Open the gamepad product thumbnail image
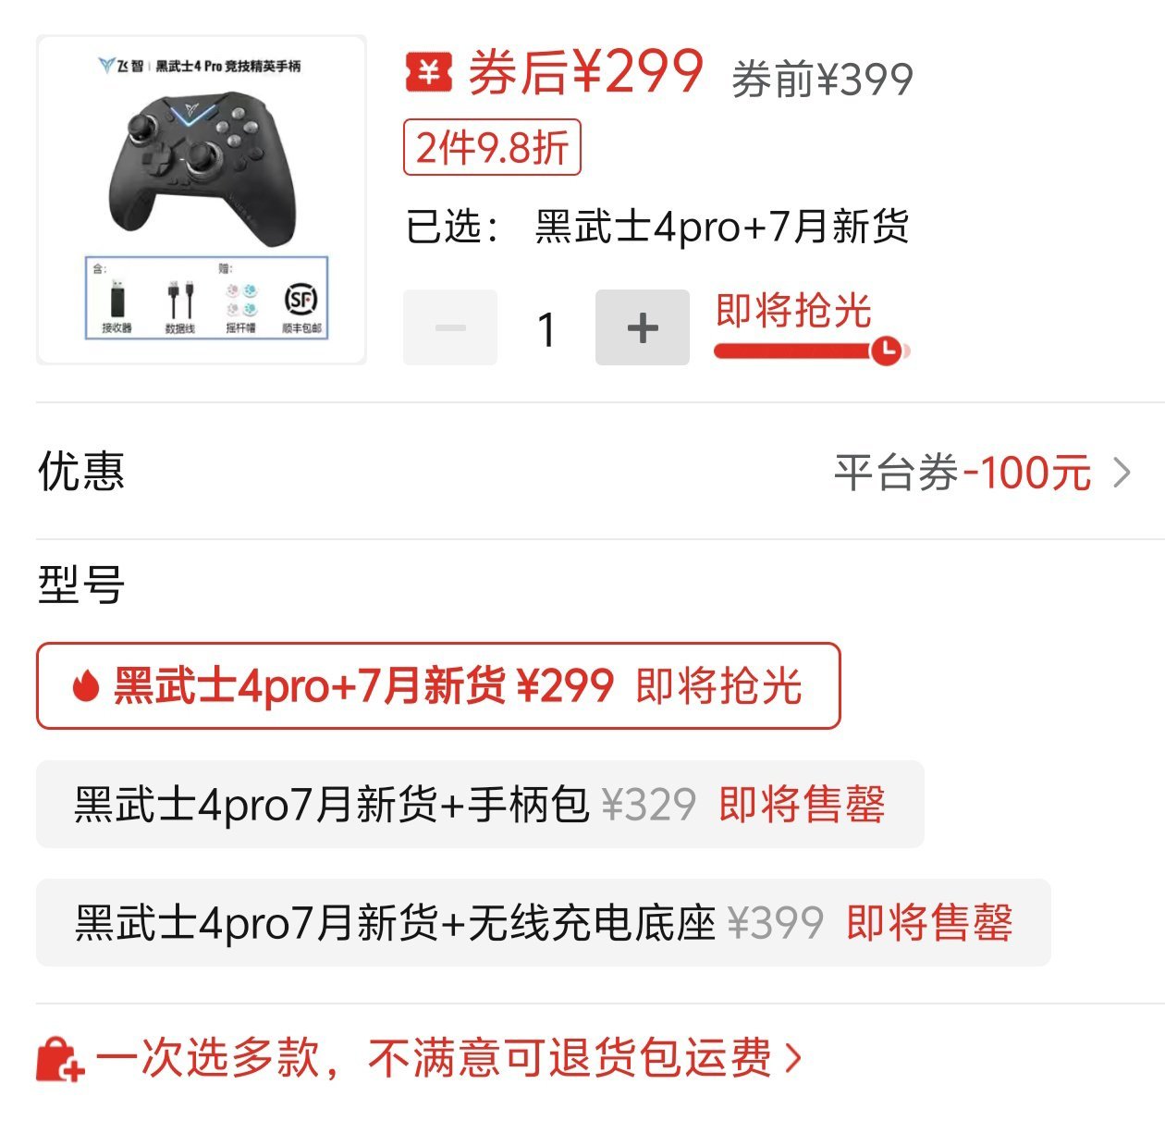Viewport: 1165px width, 1121px height. (202, 200)
